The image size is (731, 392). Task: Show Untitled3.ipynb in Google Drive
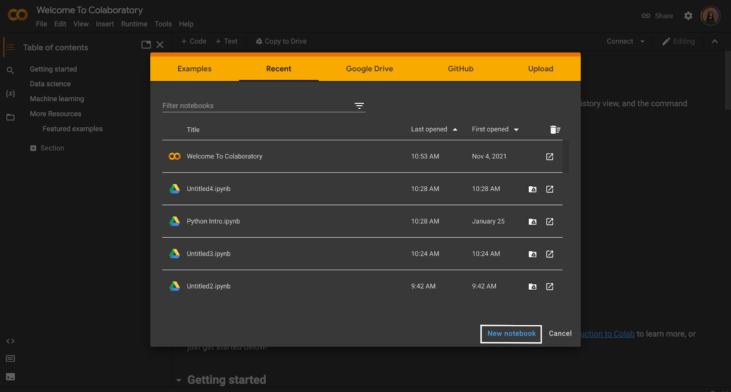(532, 254)
